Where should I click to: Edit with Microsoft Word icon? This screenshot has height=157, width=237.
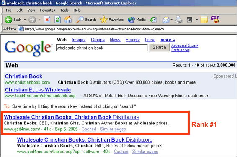pyautogui.click(x=189, y=20)
